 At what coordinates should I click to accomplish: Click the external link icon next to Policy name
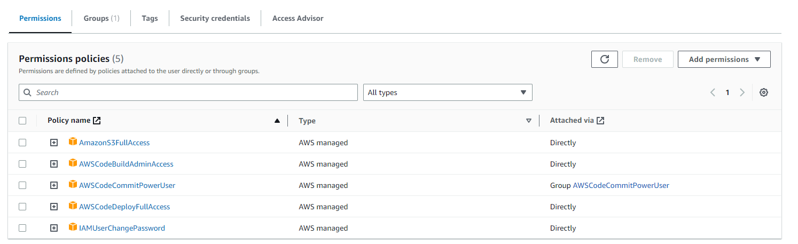click(97, 121)
